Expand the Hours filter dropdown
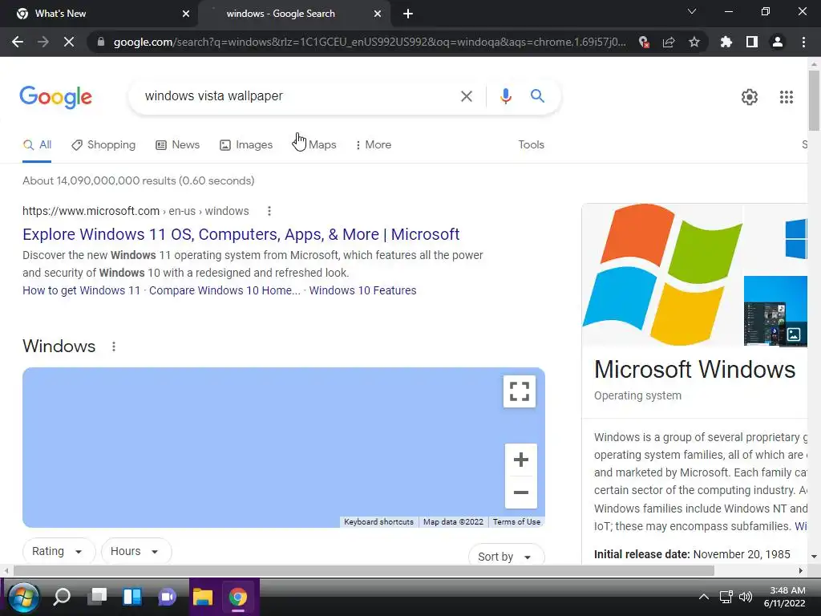 pyautogui.click(x=135, y=551)
